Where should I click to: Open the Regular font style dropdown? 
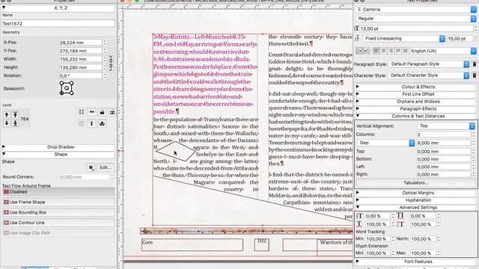tap(416, 19)
